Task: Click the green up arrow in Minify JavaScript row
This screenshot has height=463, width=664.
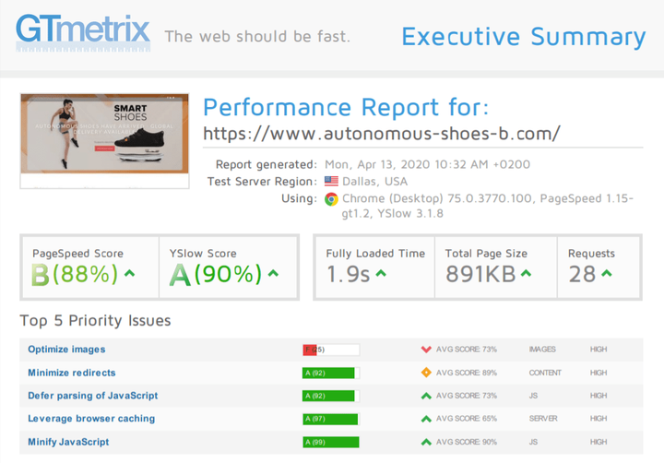Action: 426,442
